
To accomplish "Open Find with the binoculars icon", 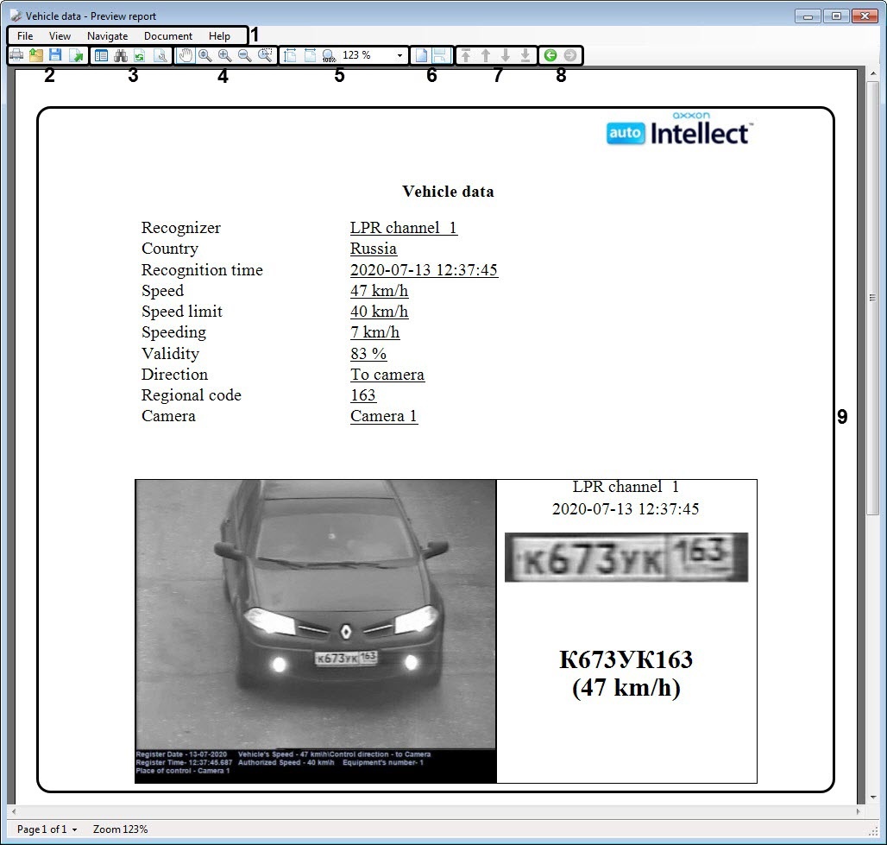I will pyautogui.click(x=121, y=55).
